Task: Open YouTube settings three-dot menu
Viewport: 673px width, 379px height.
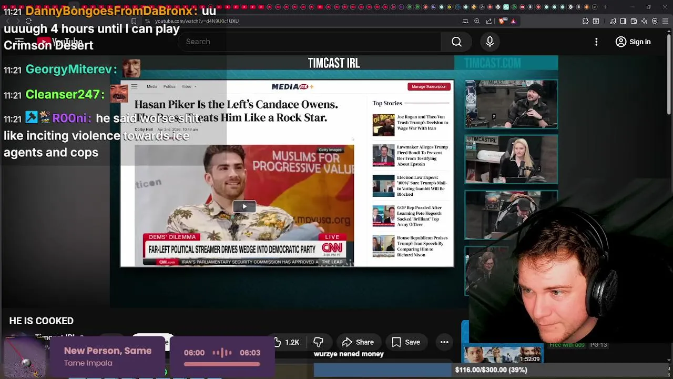Action: click(x=596, y=42)
